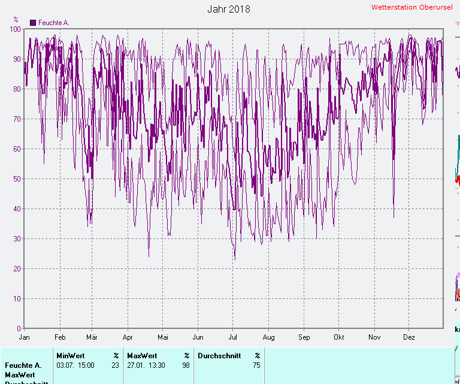Click the x-axis month label Okt
The width and height of the screenshot is (460, 384).
click(339, 337)
